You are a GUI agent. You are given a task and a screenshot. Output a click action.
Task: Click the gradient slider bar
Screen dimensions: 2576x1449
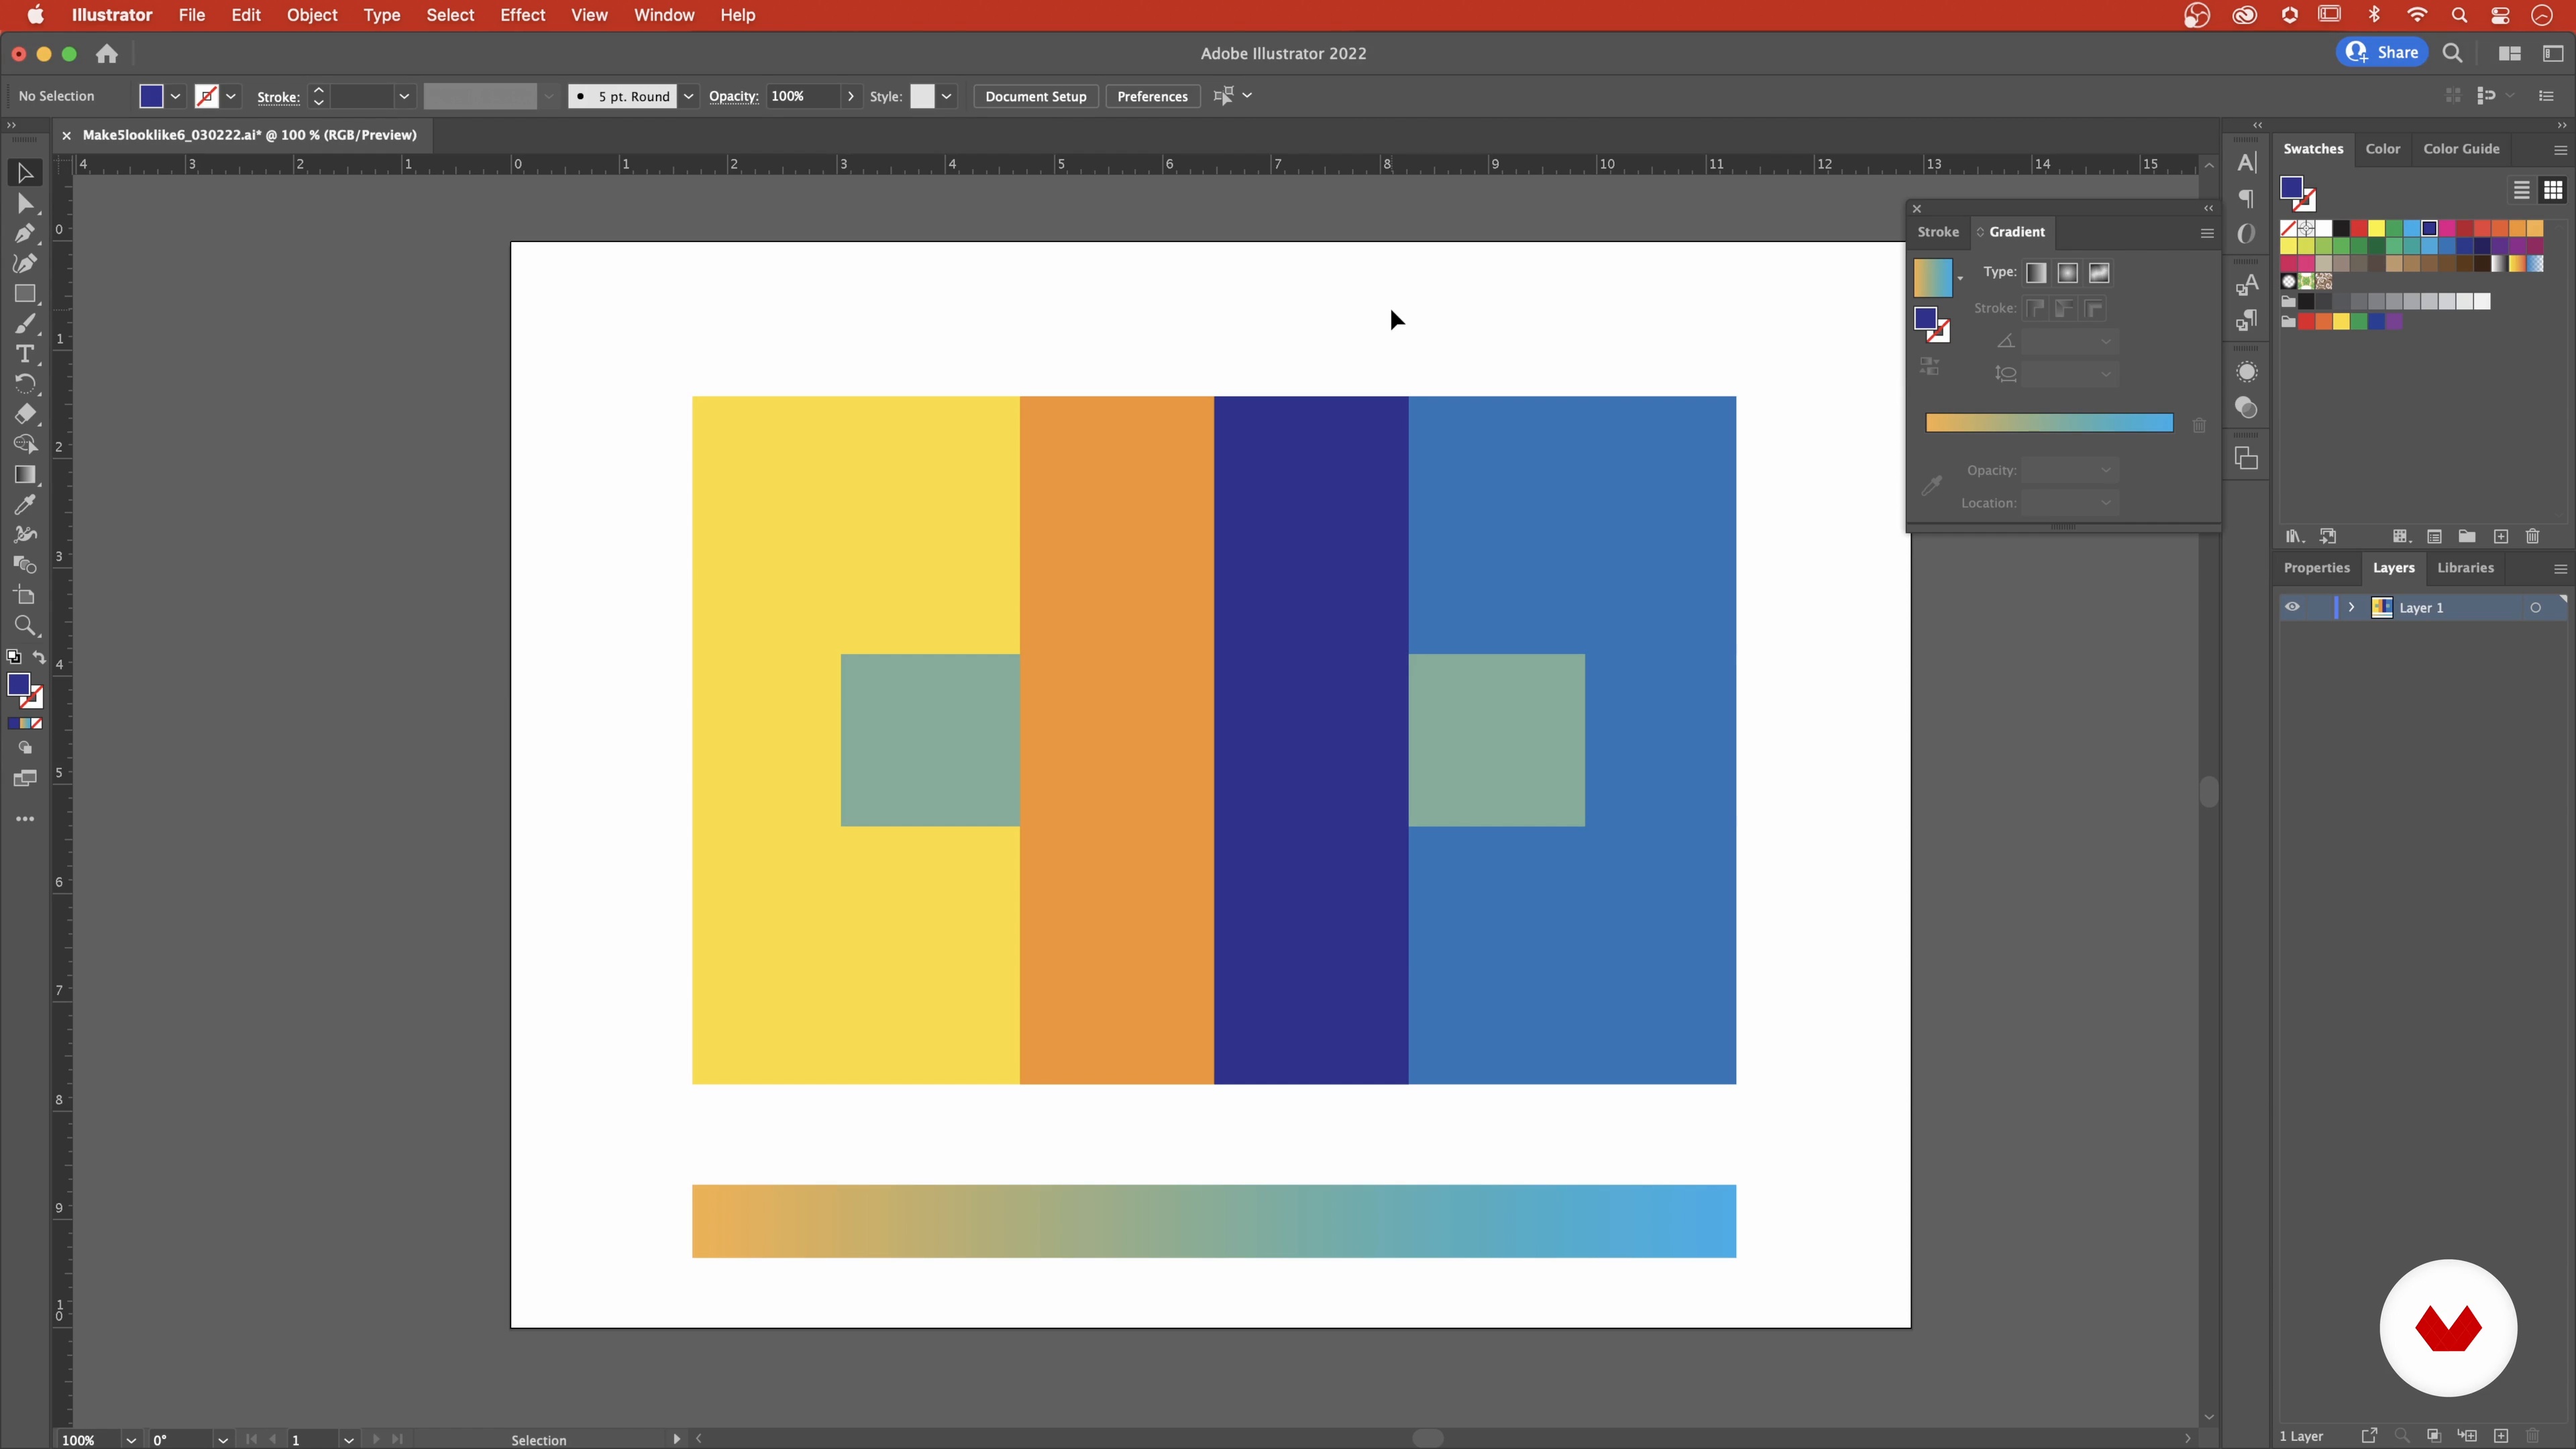(2049, 423)
